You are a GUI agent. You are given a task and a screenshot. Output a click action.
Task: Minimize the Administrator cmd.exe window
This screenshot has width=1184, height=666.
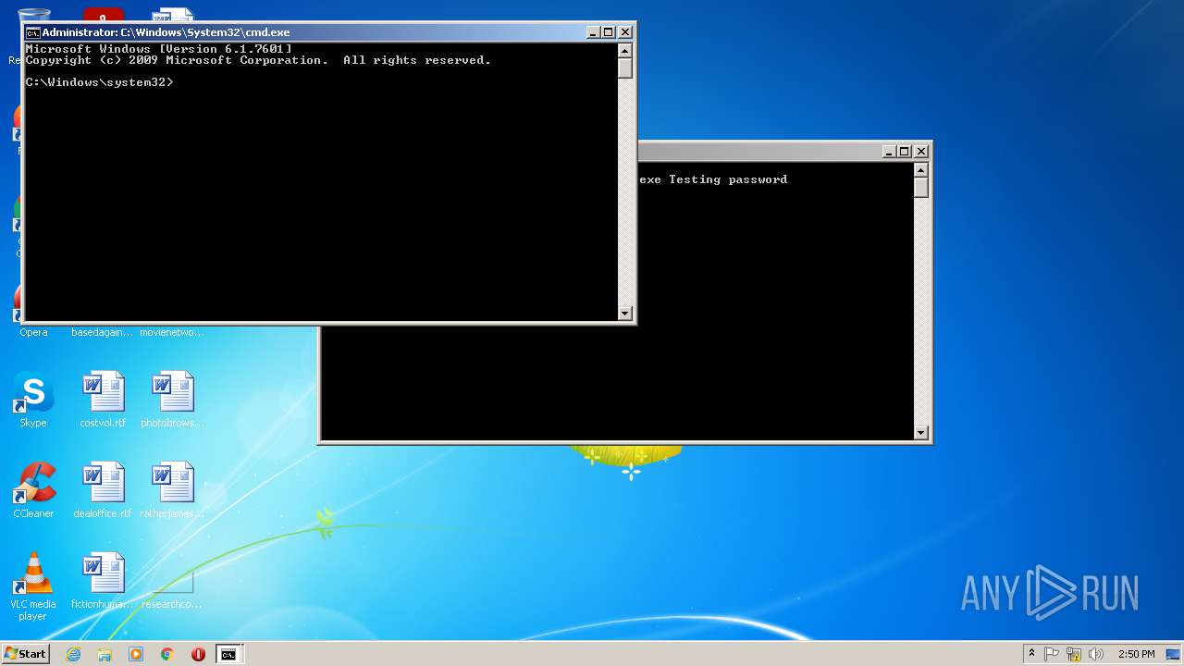(x=593, y=32)
